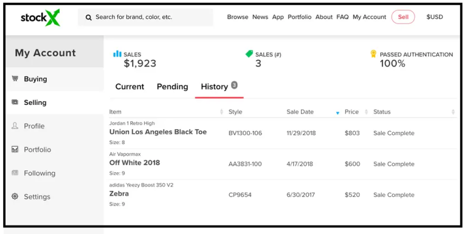Toggle the Sale Date sort arrow
467x234 pixels.
[337, 113]
